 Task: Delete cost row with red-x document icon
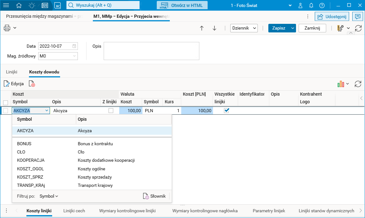(32, 84)
